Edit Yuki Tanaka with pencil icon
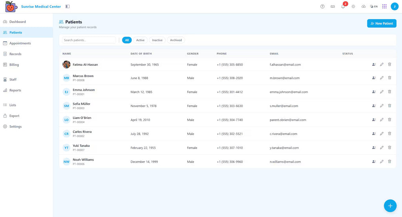402x217 pixels. point(382,147)
